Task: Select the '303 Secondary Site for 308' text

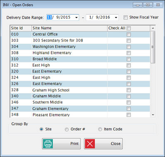Action: 58,41
